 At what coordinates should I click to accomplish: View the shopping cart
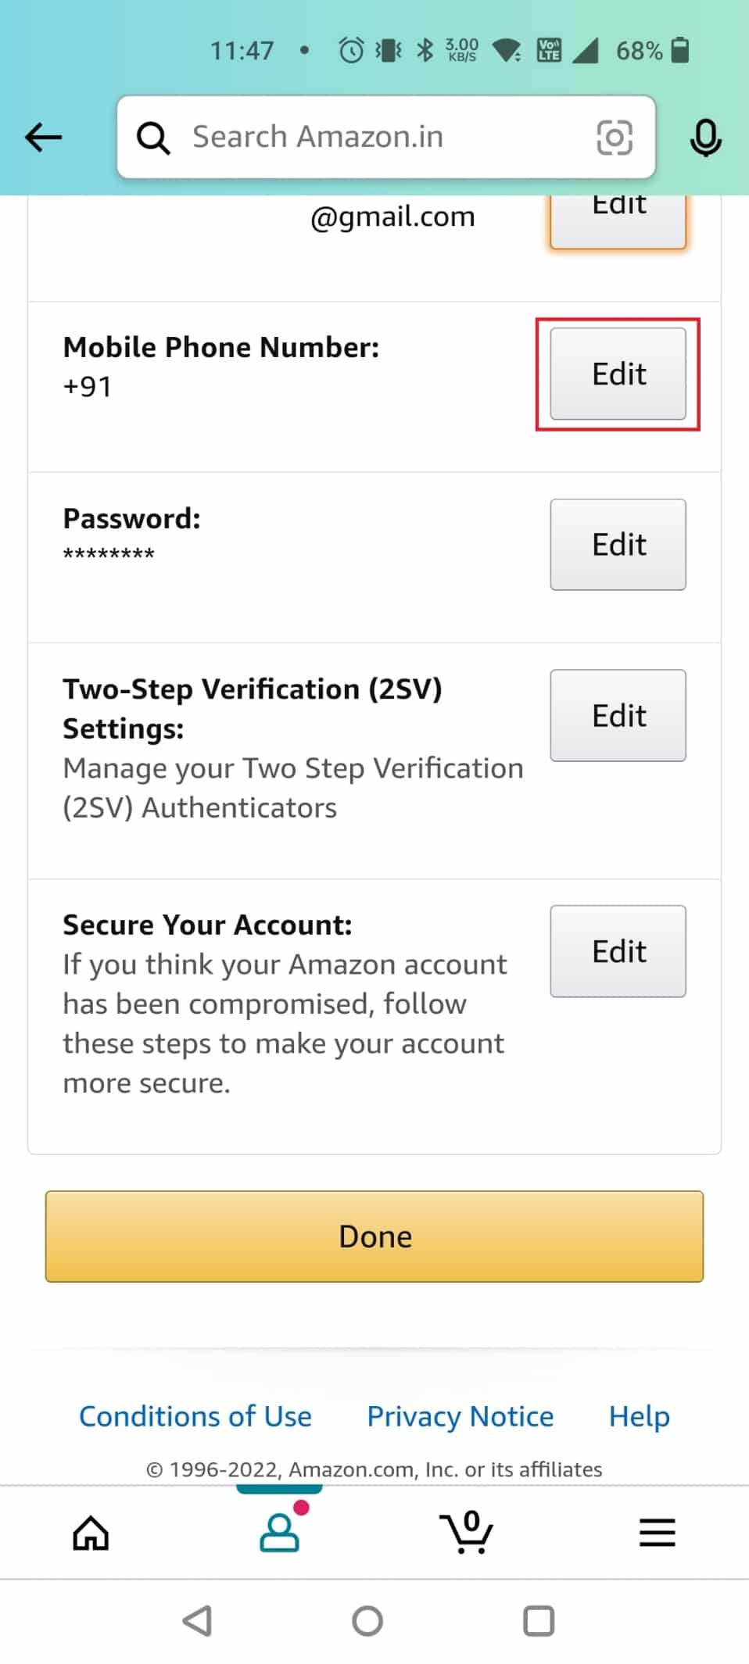tap(467, 1533)
